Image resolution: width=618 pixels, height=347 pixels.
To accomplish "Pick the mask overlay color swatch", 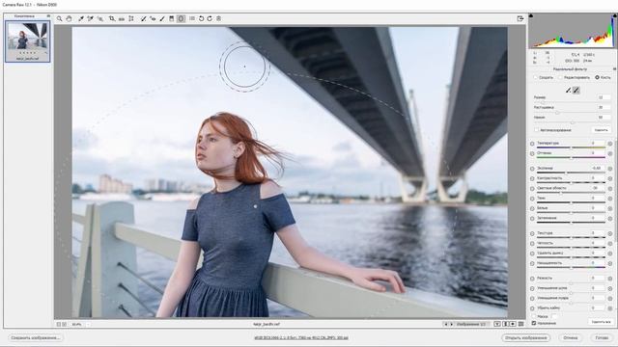I will (x=554, y=316).
